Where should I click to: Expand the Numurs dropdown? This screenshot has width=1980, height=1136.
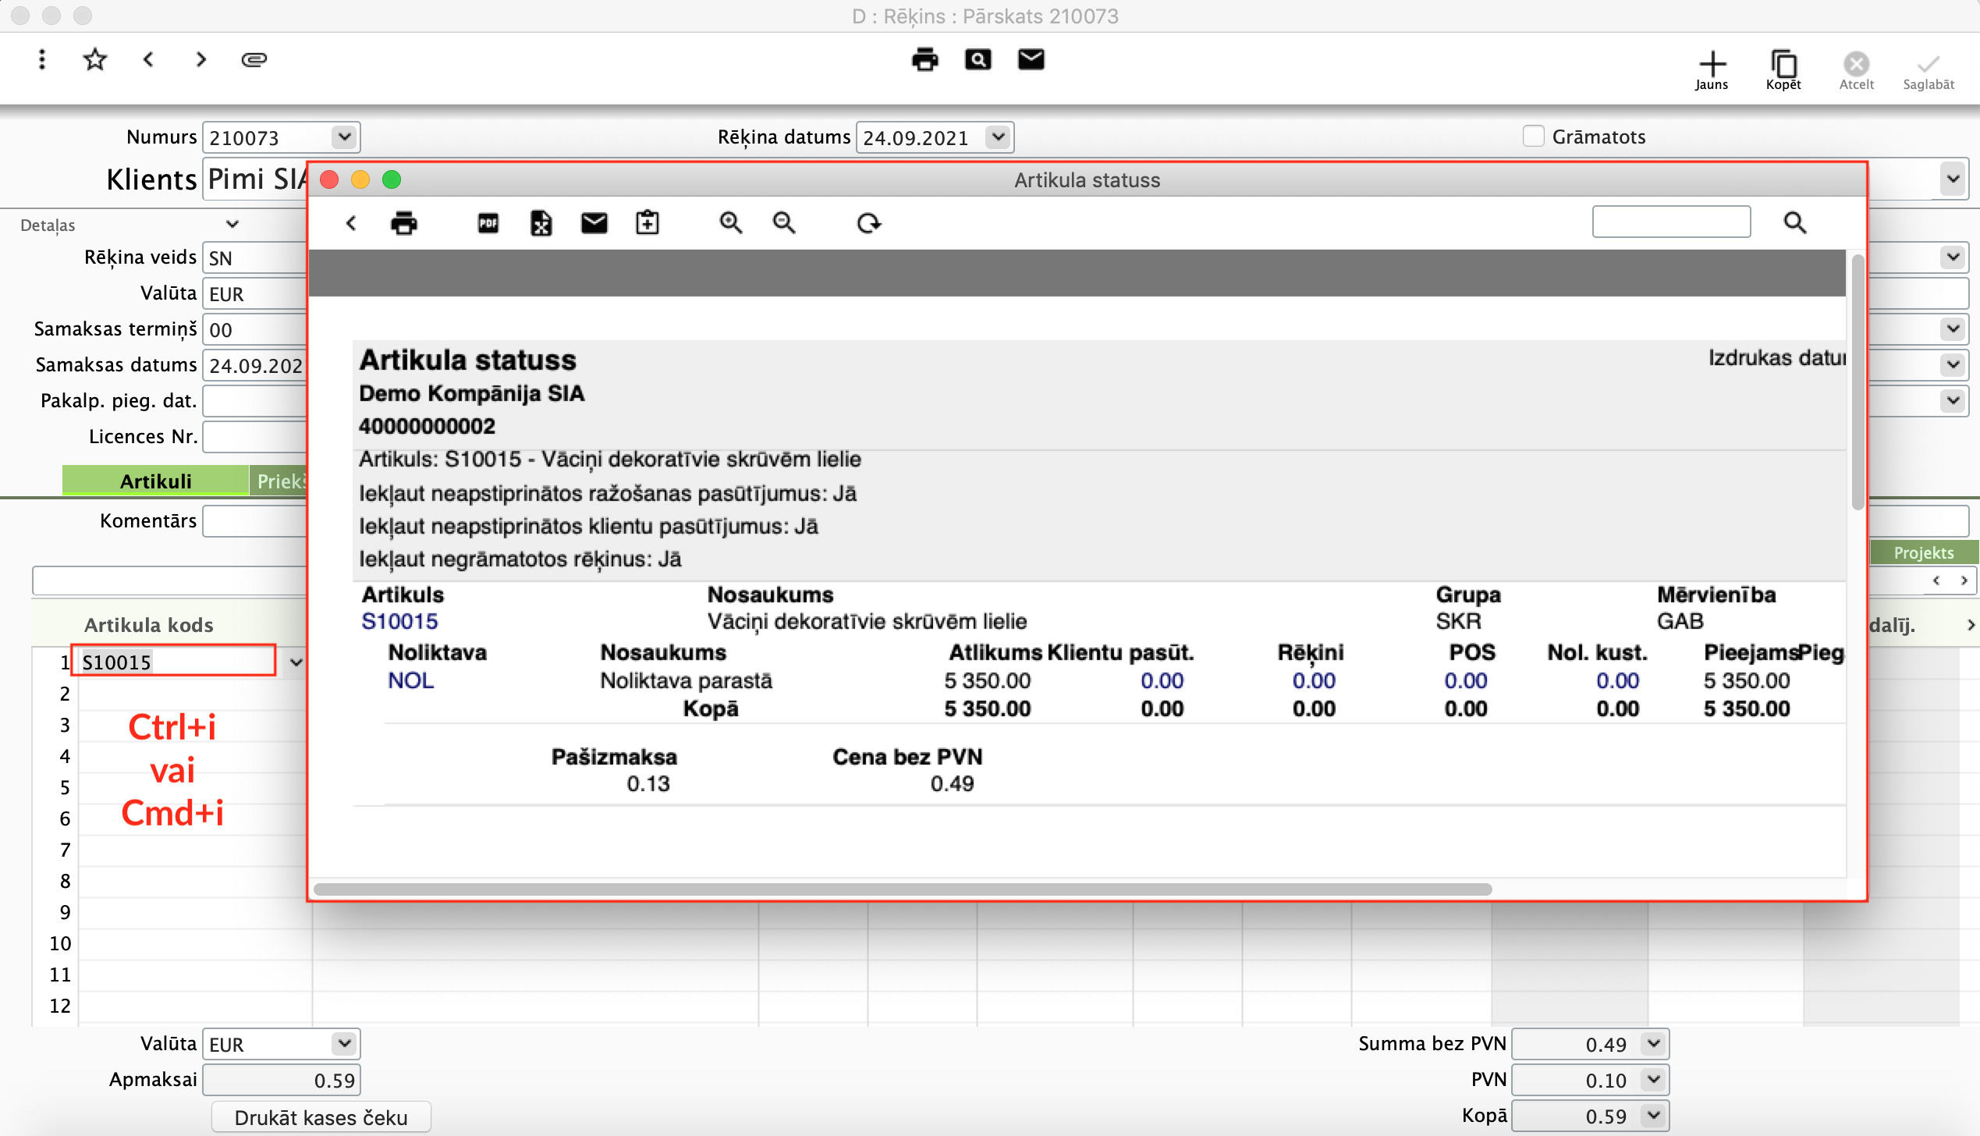point(344,137)
